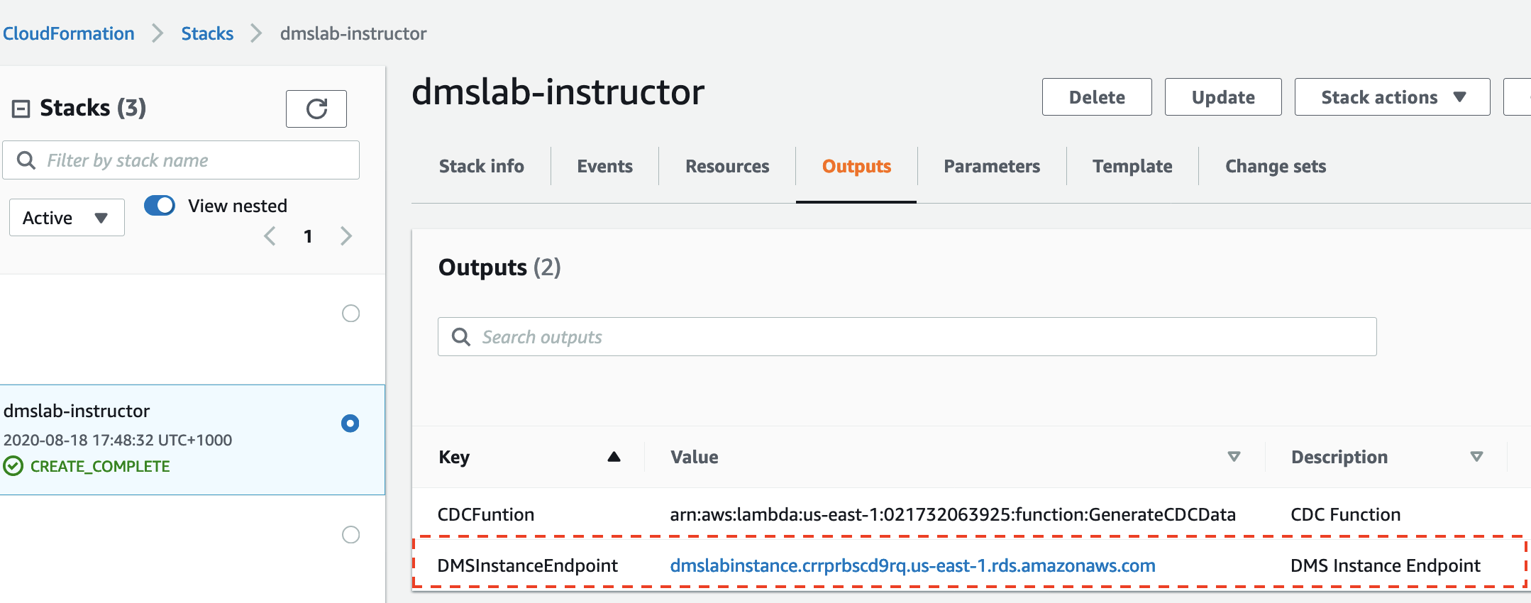Go to the previous stacks page

click(270, 236)
